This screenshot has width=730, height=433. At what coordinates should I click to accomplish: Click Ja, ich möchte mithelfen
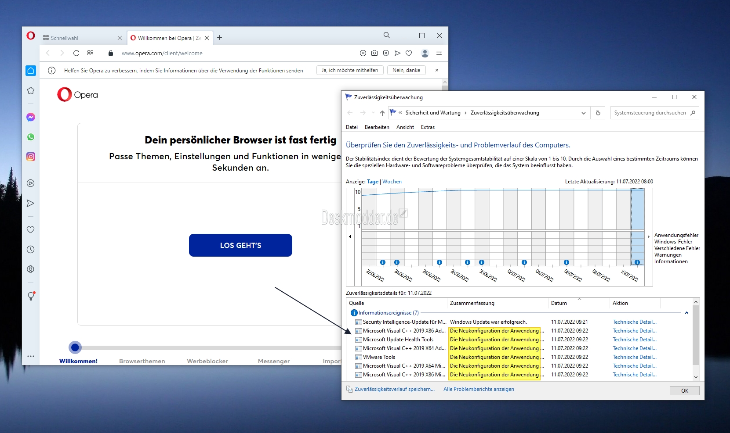coord(350,70)
